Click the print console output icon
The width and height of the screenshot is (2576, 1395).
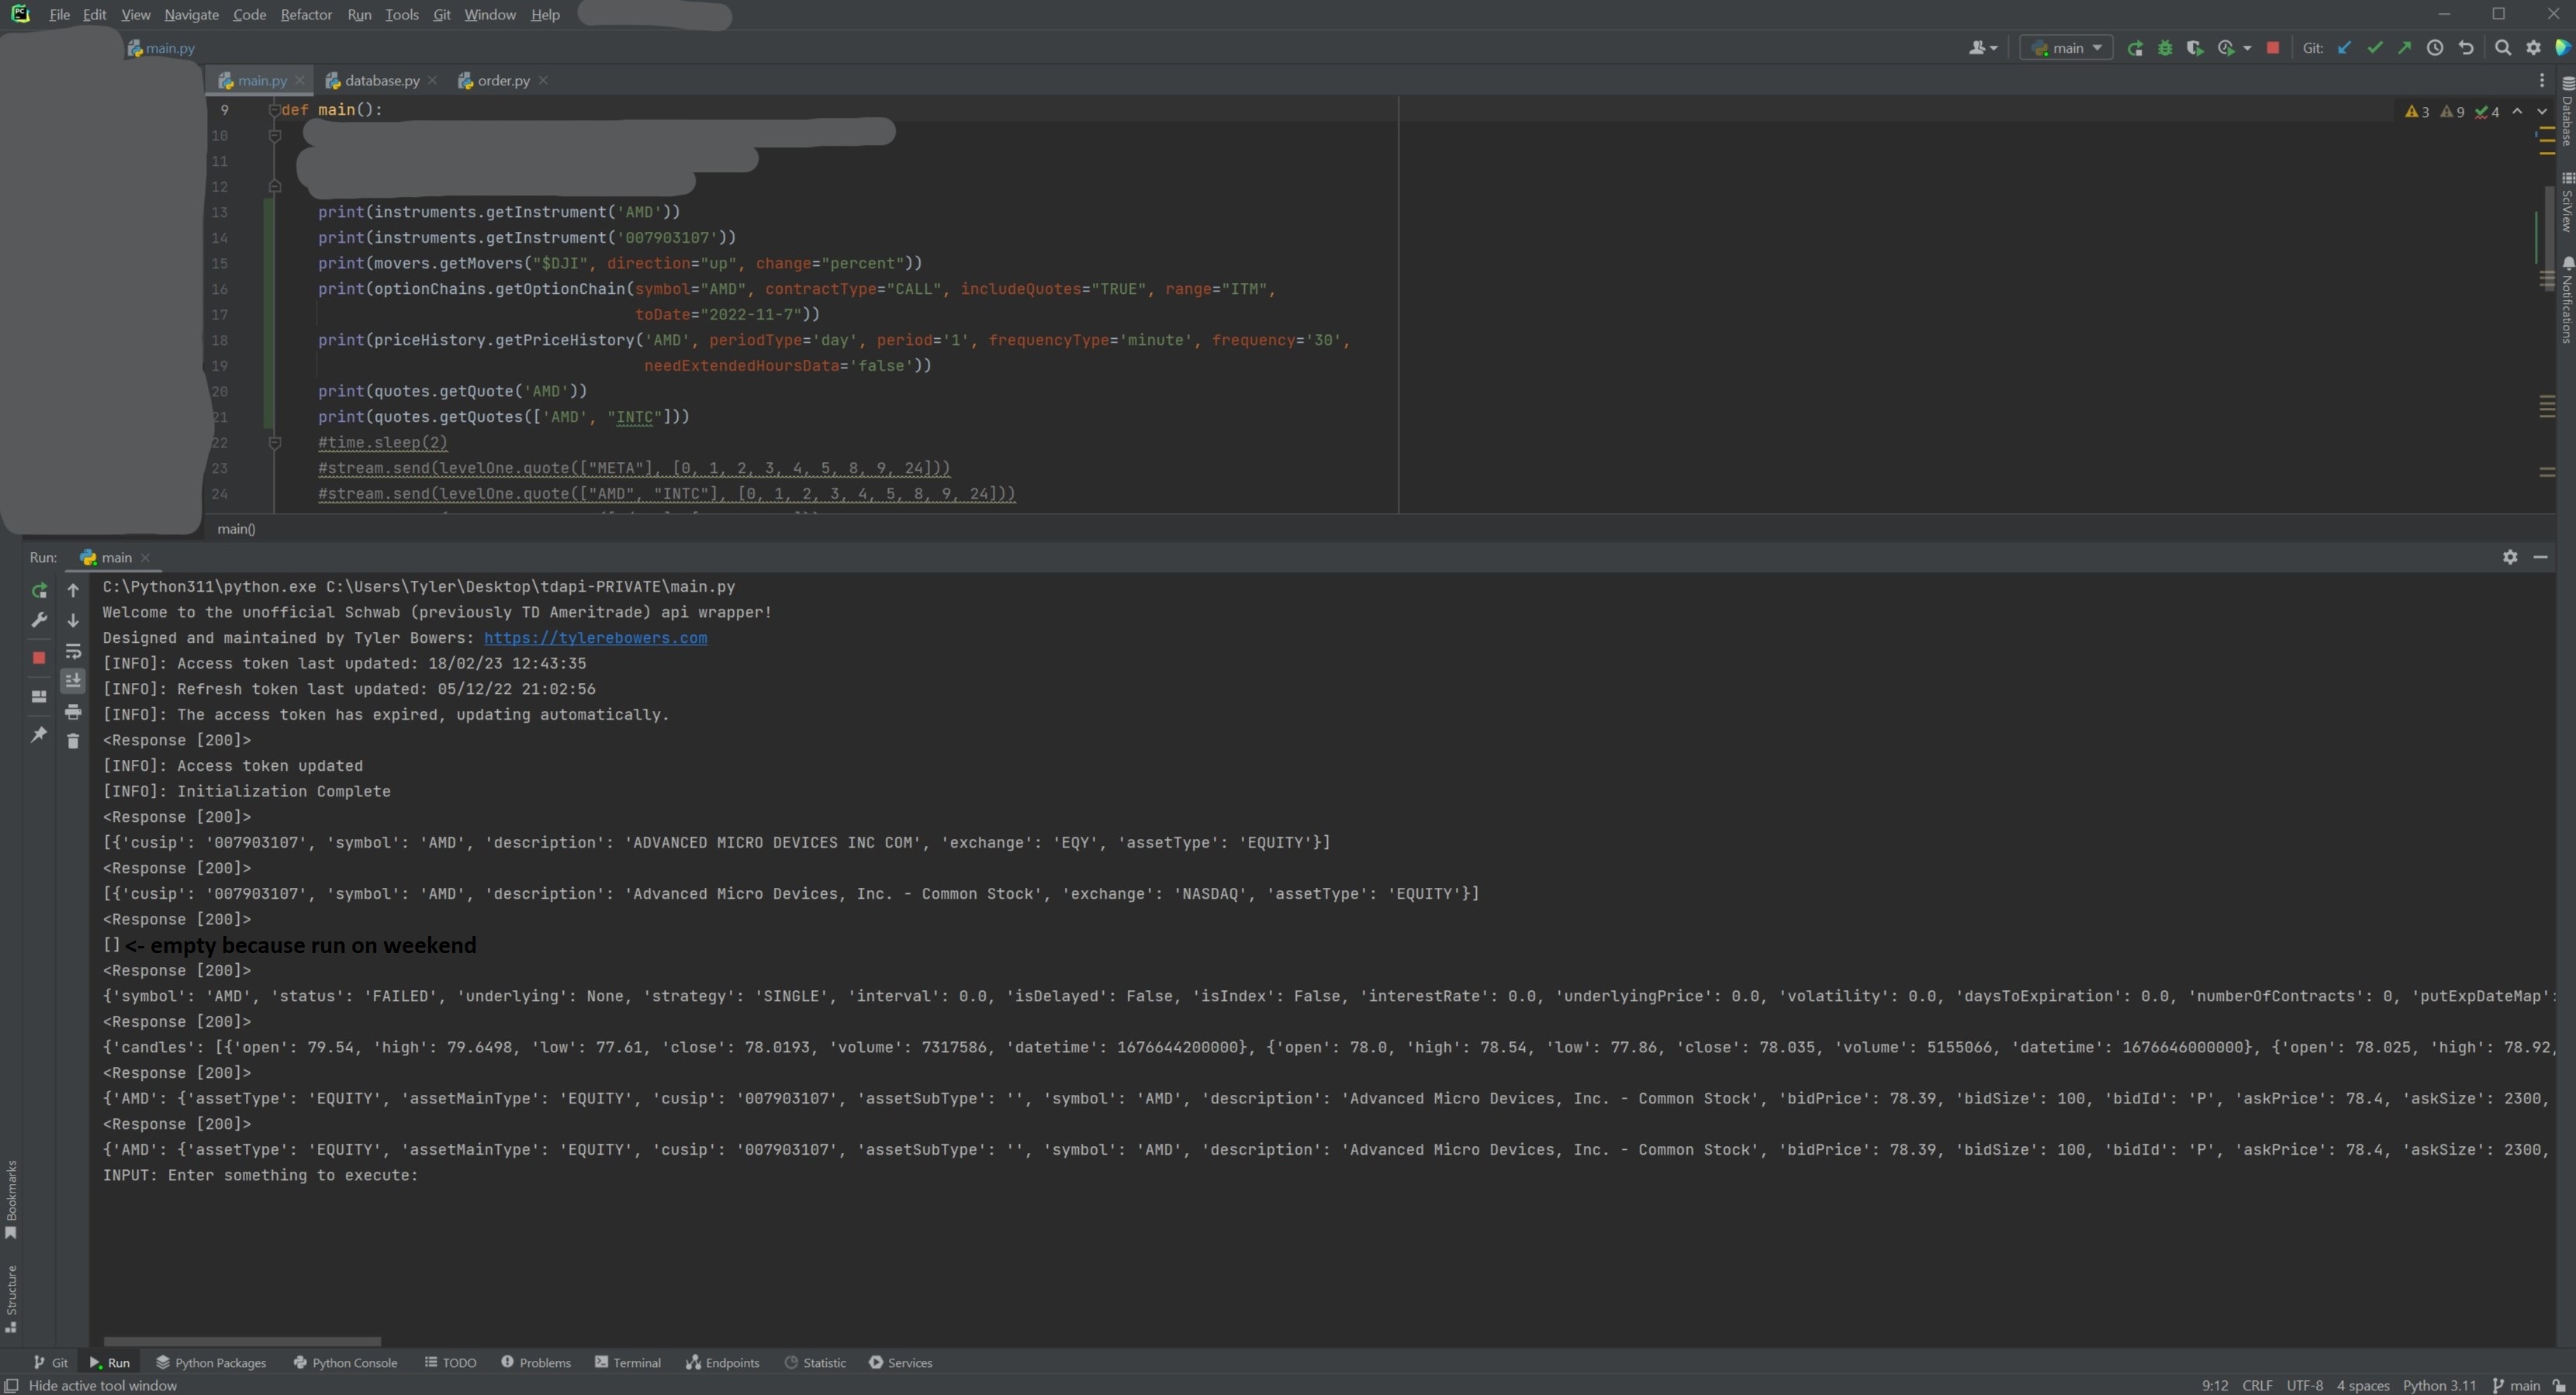tap(73, 712)
